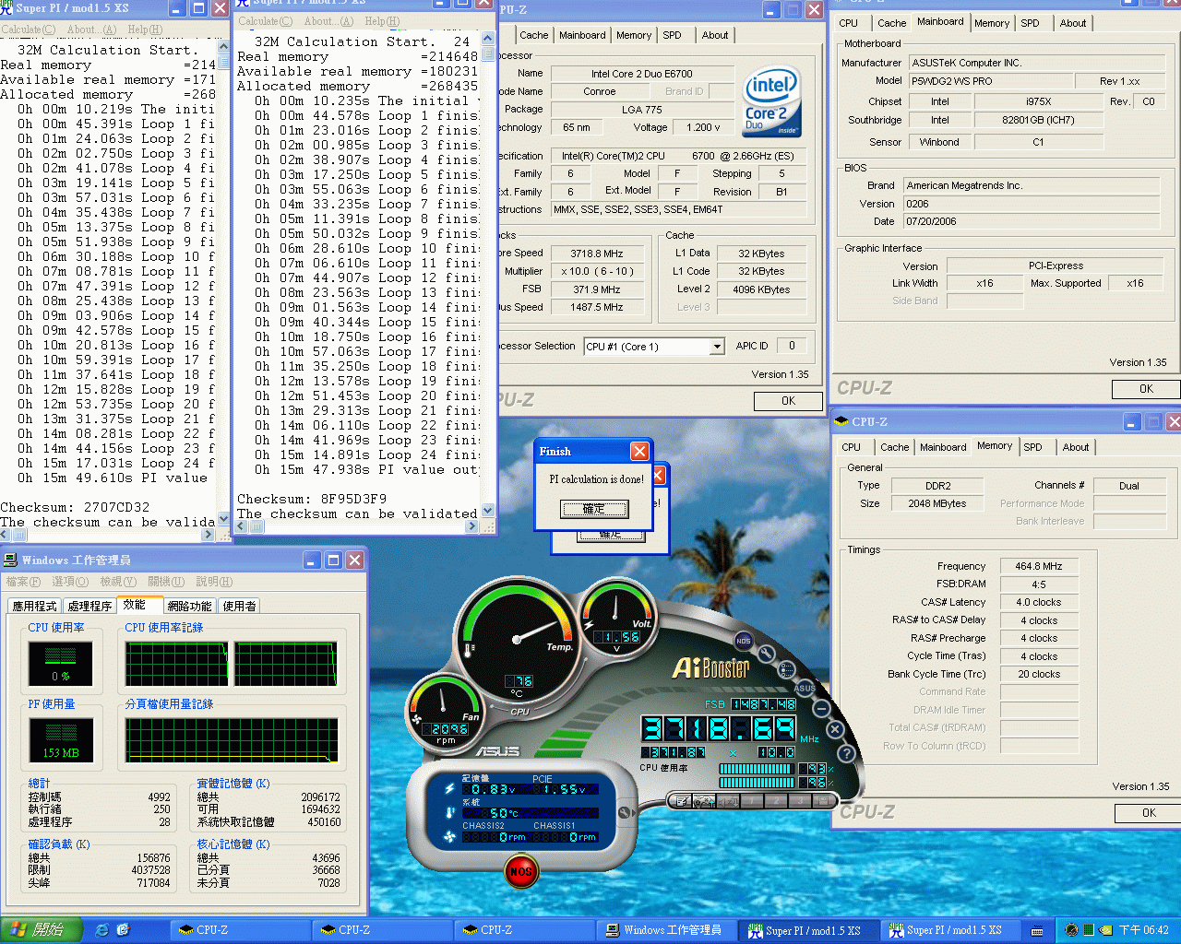Click the first system tray icon left of clock area
This screenshot has height=944, width=1181.
click(x=1071, y=930)
